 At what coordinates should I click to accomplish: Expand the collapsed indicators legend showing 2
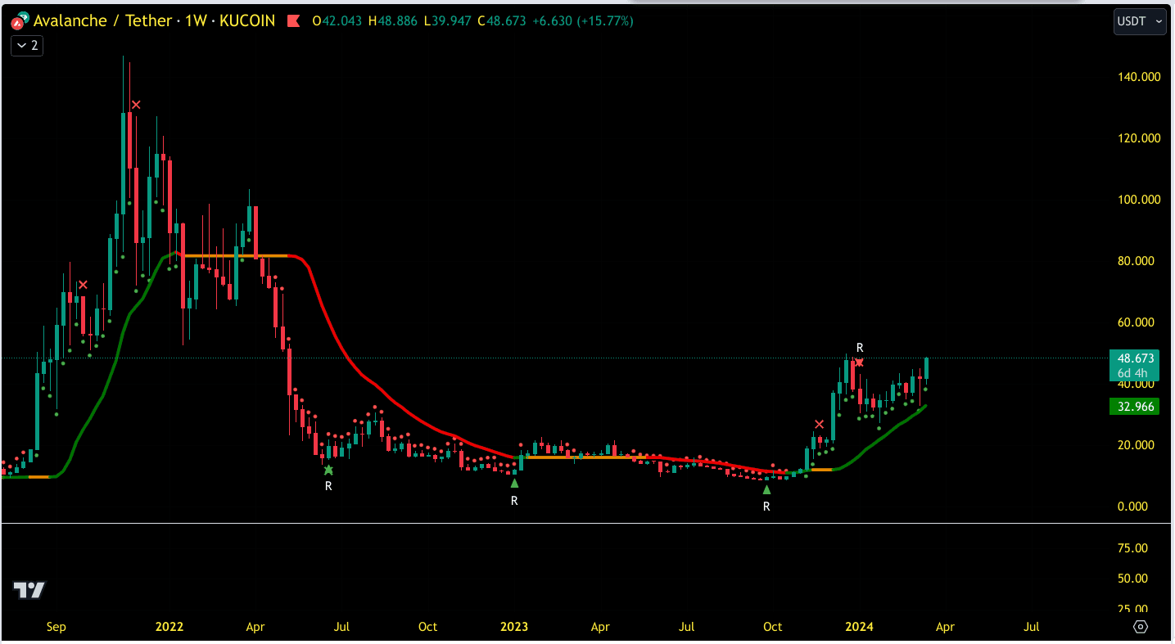pyautogui.click(x=27, y=46)
